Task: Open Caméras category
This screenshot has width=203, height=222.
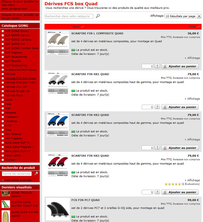Action: [x=11, y=121]
